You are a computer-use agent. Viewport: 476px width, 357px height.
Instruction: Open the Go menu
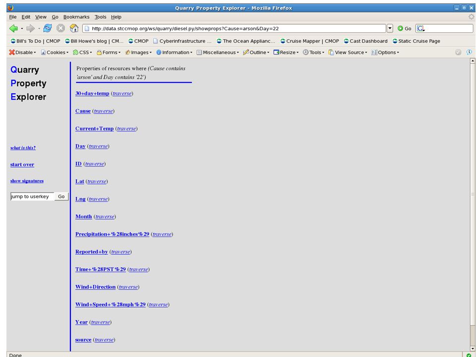click(x=55, y=17)
